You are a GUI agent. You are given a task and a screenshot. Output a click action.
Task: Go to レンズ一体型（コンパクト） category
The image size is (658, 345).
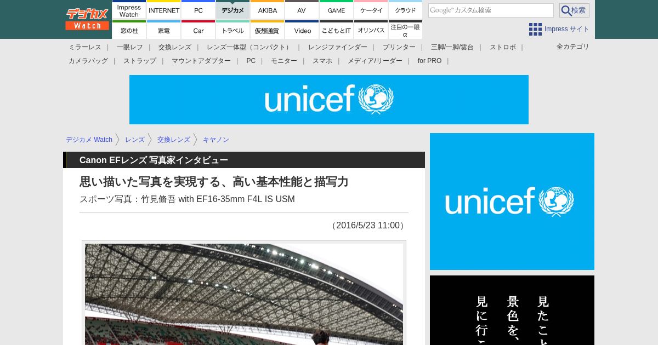249,47
